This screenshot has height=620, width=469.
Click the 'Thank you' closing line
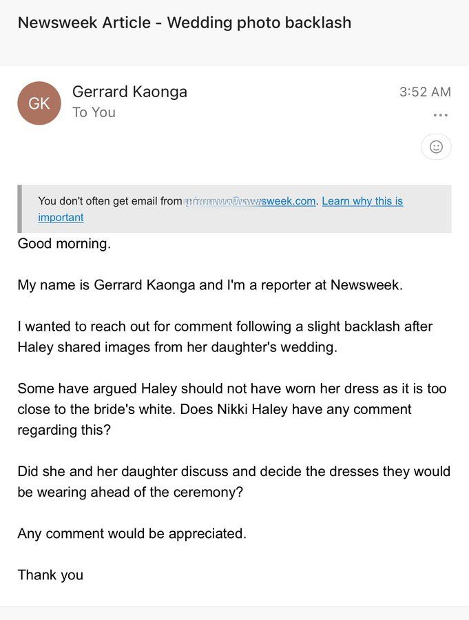pyautogui.click(x=50, y=575)
